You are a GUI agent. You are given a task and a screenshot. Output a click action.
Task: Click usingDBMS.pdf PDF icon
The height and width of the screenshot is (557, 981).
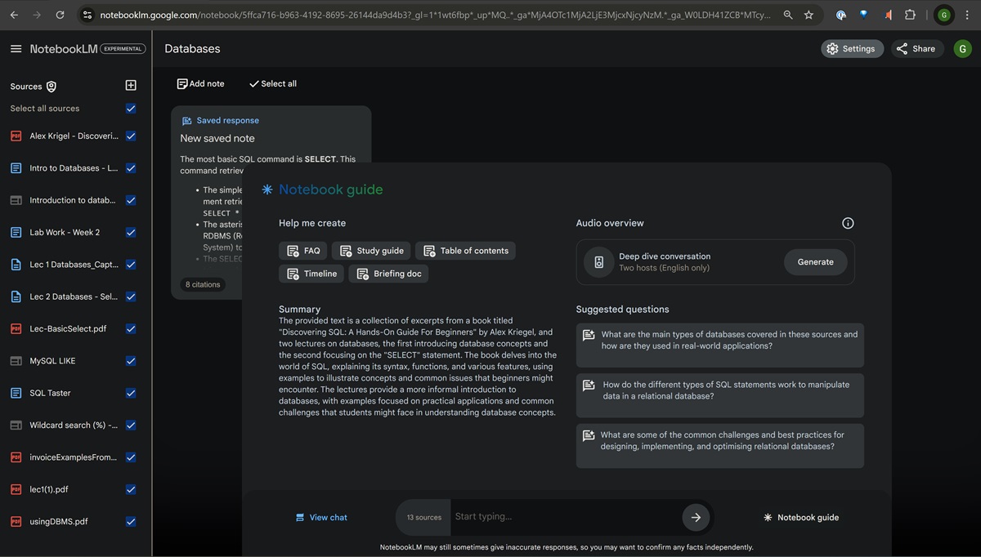point(16,522)
